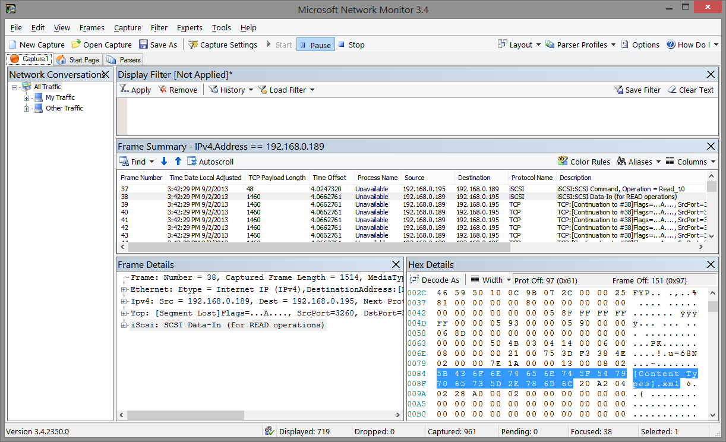Screen dimensions: 726x442
Task: Expand the My Traffic tree node
Action: coord(27,97)
